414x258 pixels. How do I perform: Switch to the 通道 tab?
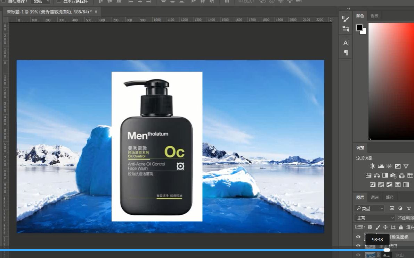click(375, 197)
